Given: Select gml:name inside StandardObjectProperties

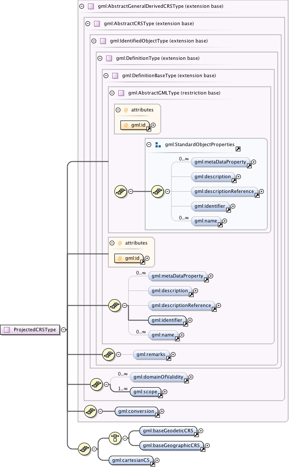Looking at the screenshot, I should (x=206, y=221).
